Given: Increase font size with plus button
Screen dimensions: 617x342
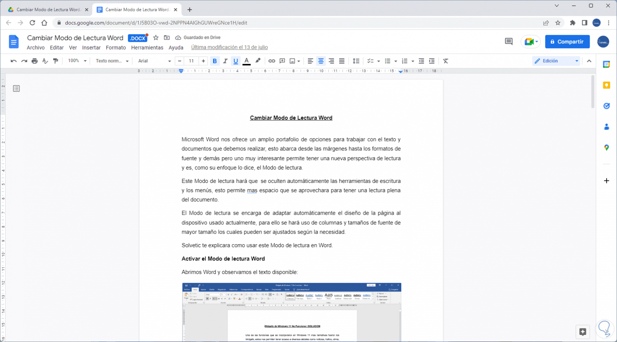Looking at the screenshot, I should click(203, 61).
